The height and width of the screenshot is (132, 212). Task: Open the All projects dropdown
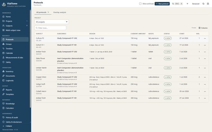point(52,22)
